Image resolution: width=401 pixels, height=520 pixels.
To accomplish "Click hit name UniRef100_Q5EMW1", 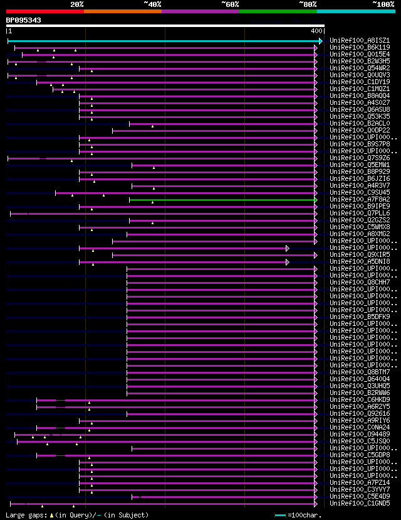I will pyautogui.click(x=360, y=165).
